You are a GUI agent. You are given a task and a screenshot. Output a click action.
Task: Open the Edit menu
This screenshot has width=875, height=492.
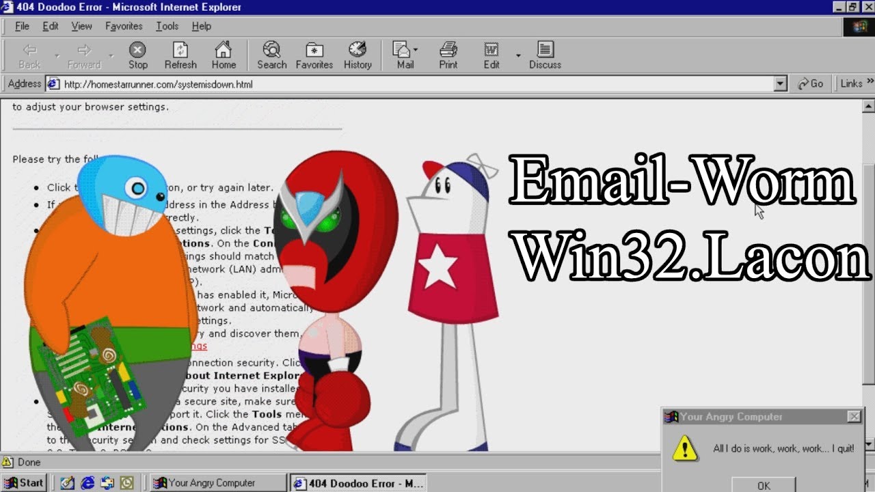[50, 26]
